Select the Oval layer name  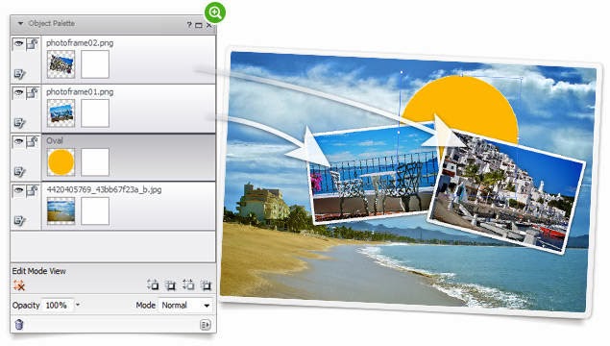pos(55,140)
